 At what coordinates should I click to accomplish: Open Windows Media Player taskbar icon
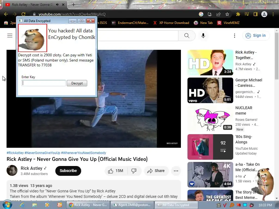tap(47, 205)
